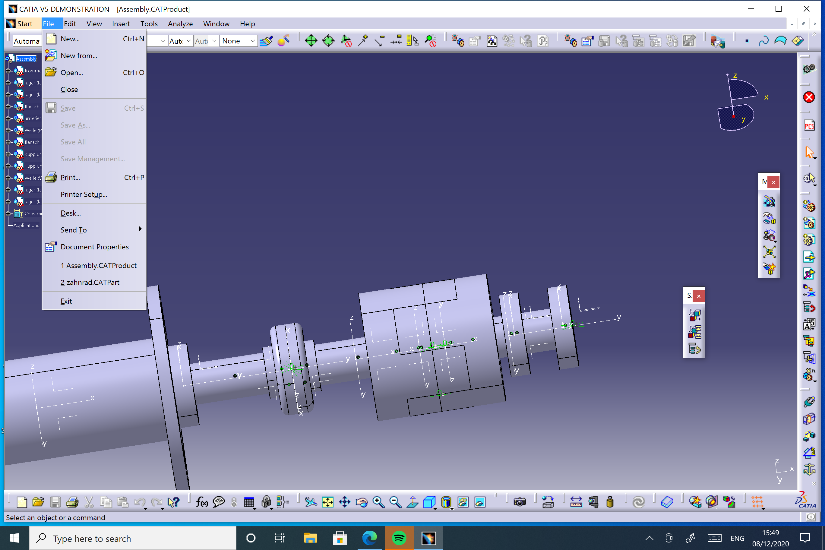Click the Print icon in bottom toolbar
Image resolution: width=825 pixels, height=550 pixels.
(72, 502)
